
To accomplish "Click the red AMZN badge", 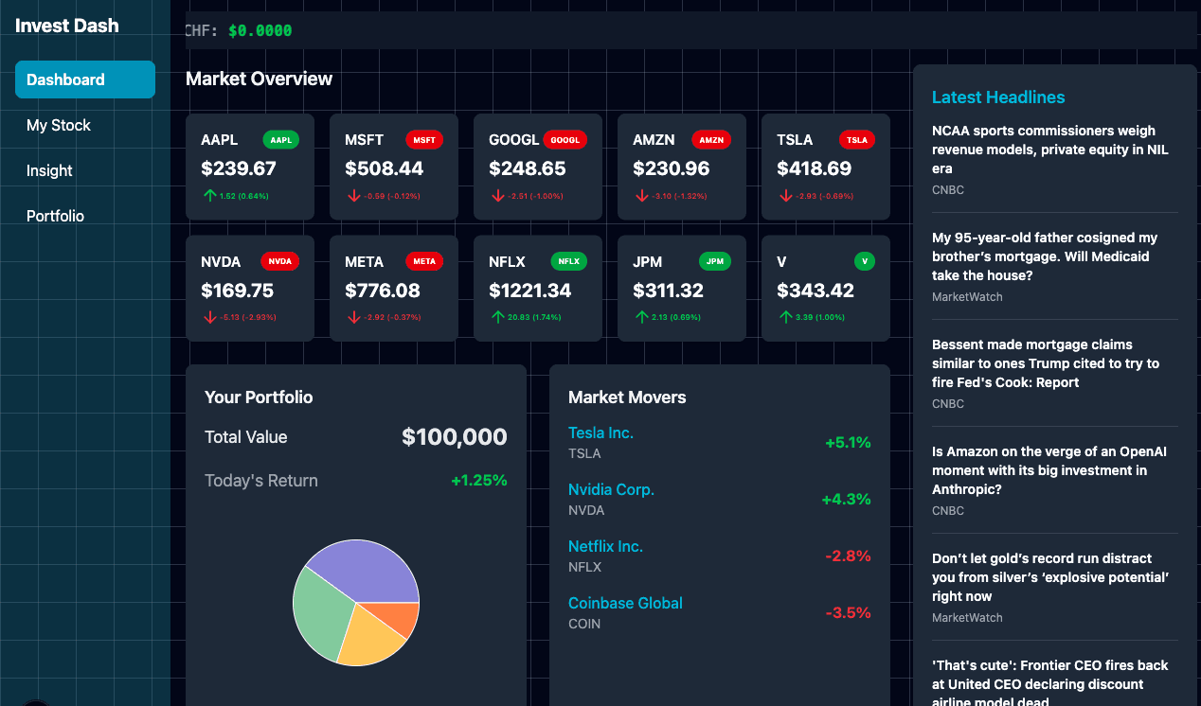I will coord(711,140).
